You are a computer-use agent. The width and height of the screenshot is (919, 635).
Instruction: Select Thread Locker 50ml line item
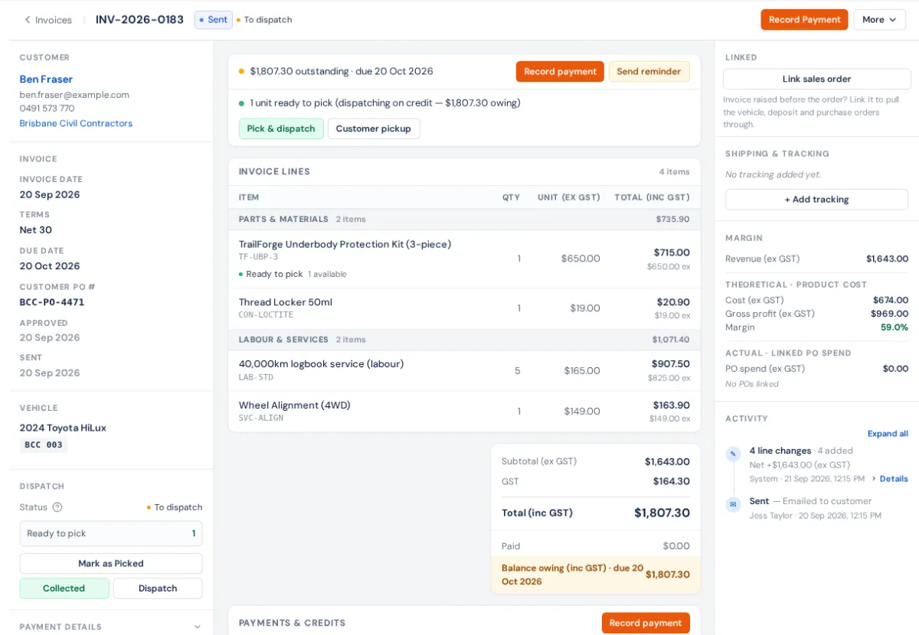click(464, 308)
